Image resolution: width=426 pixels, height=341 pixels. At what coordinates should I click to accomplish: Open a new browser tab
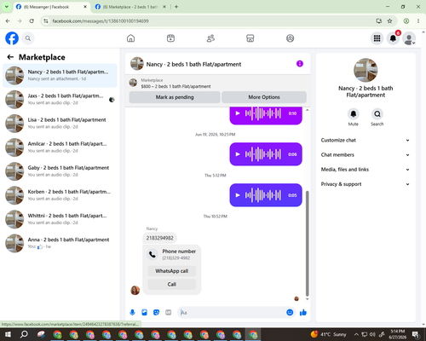pos(176,7)
